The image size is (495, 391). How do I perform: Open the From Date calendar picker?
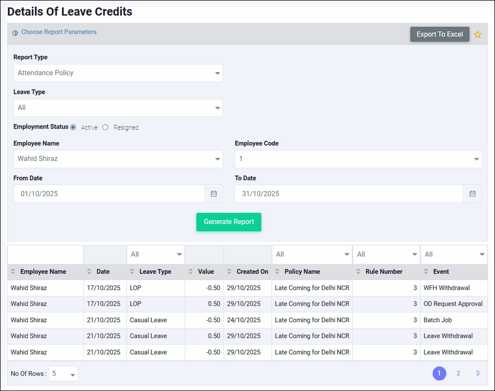(214, 194)
